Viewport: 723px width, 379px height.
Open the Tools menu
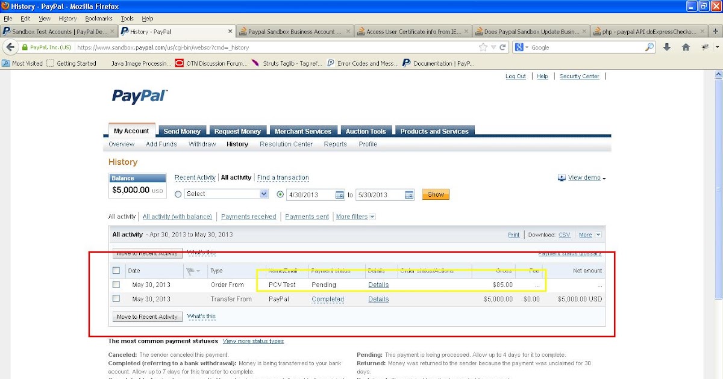click(x=127, y=19)
